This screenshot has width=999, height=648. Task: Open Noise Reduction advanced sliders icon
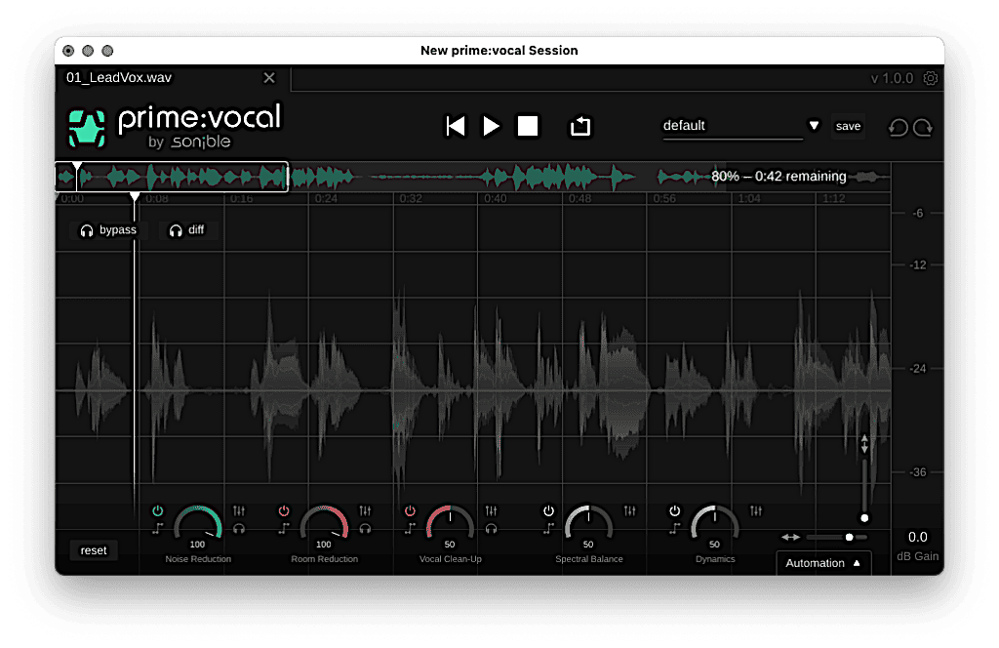(x=239, y=510)
